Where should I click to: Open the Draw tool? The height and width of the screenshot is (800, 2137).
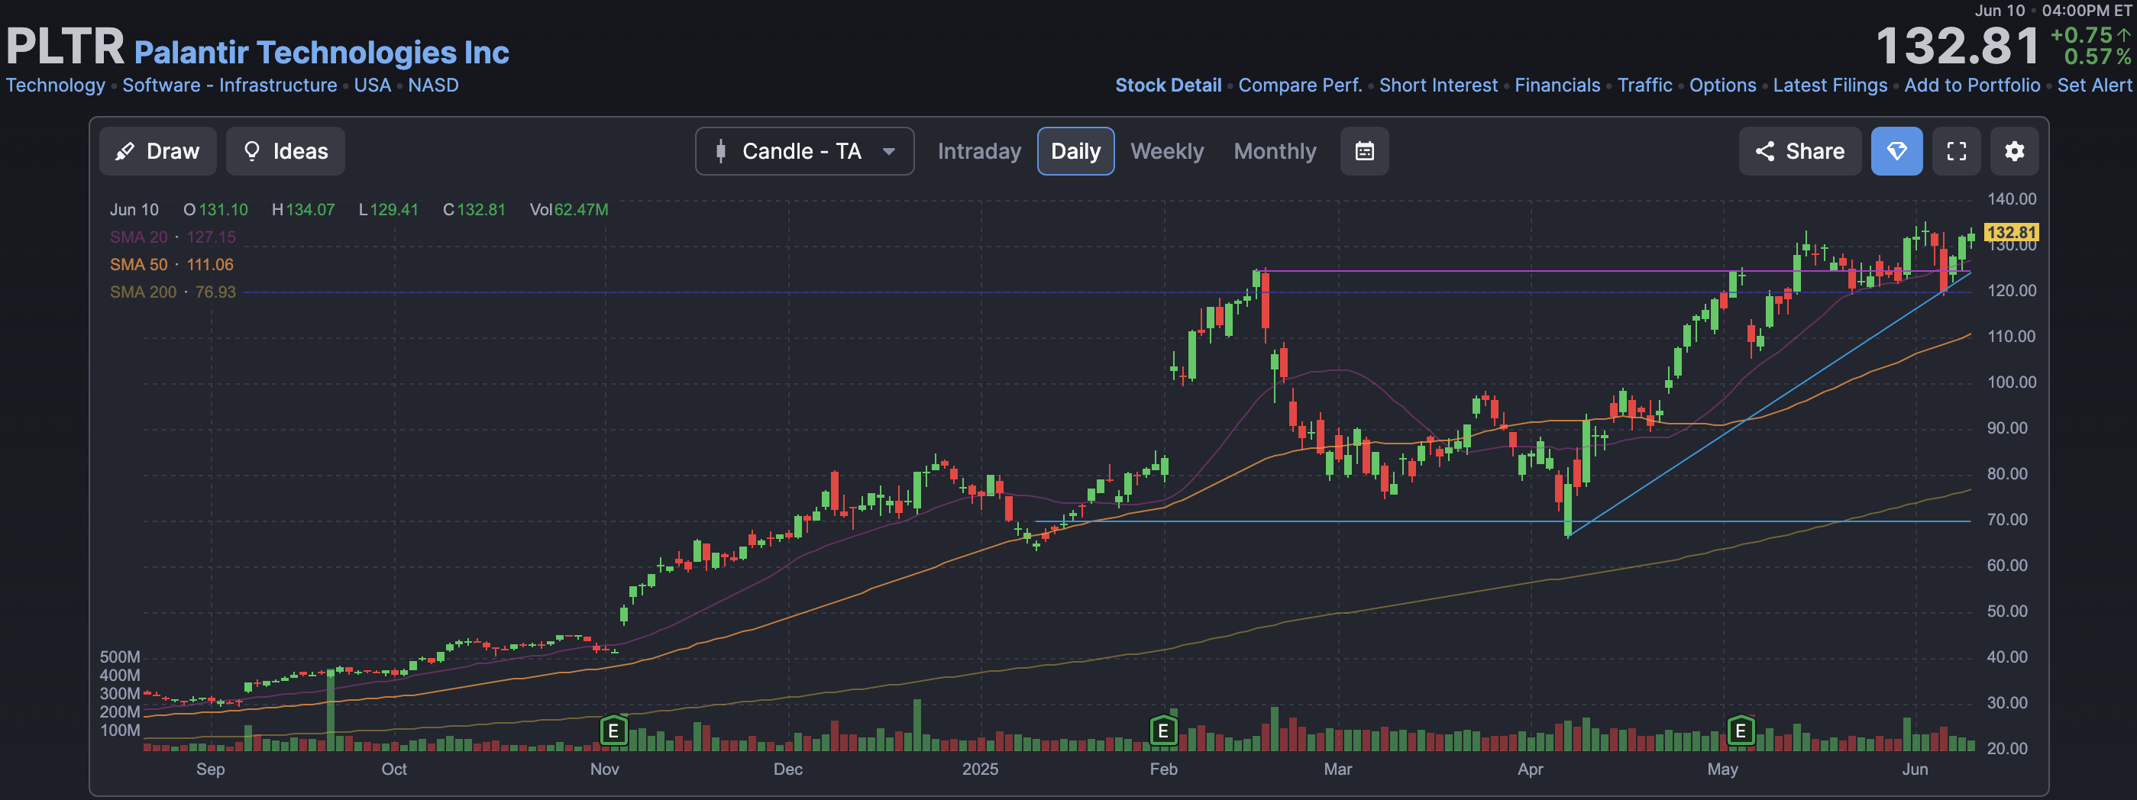point(157,151)
